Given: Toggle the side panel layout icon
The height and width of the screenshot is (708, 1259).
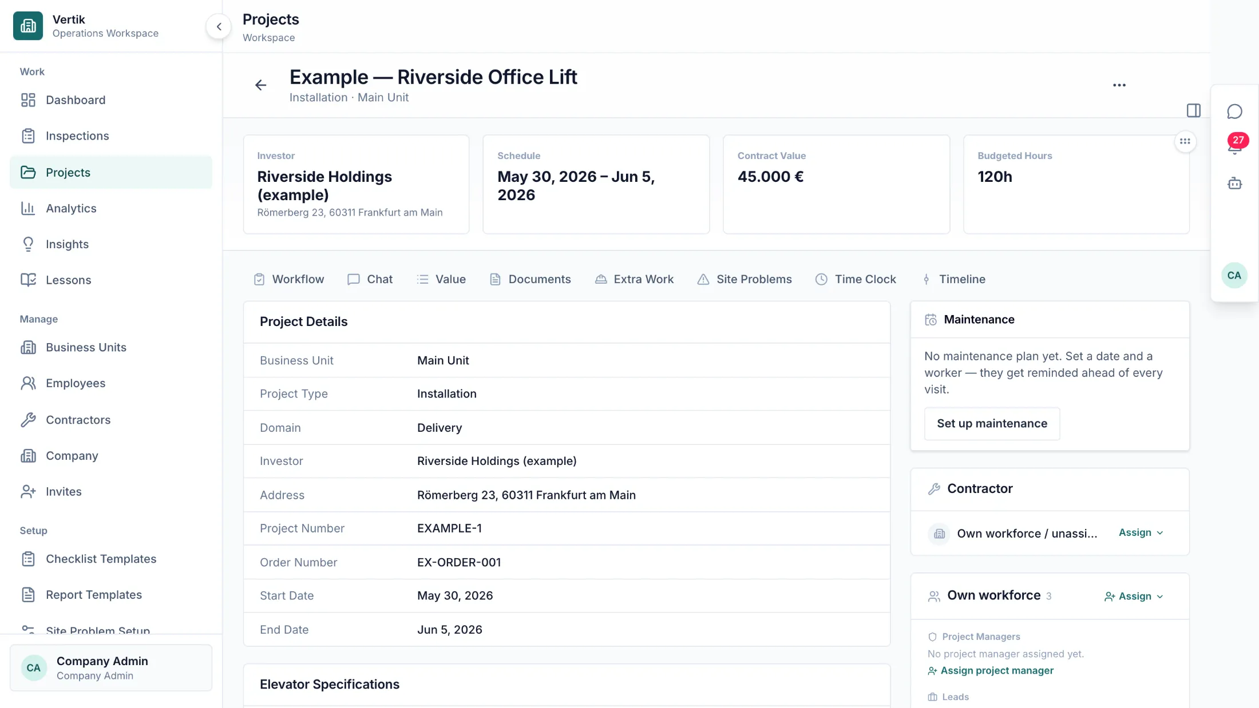Looking at the screenshot, I should (1194, 110).
